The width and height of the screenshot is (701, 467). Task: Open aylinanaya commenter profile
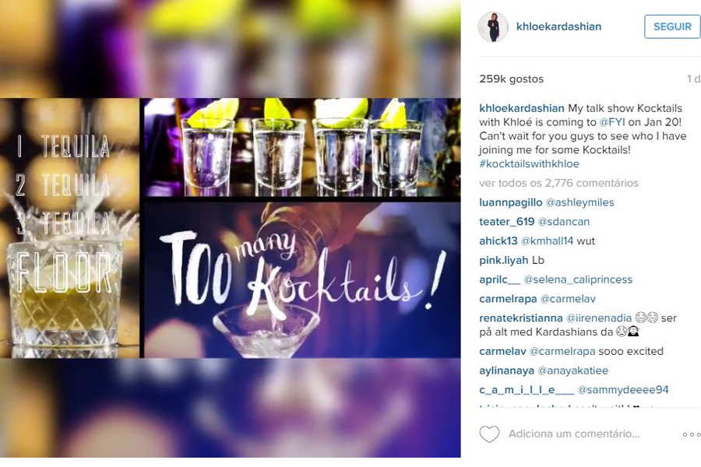pos(506,370)
